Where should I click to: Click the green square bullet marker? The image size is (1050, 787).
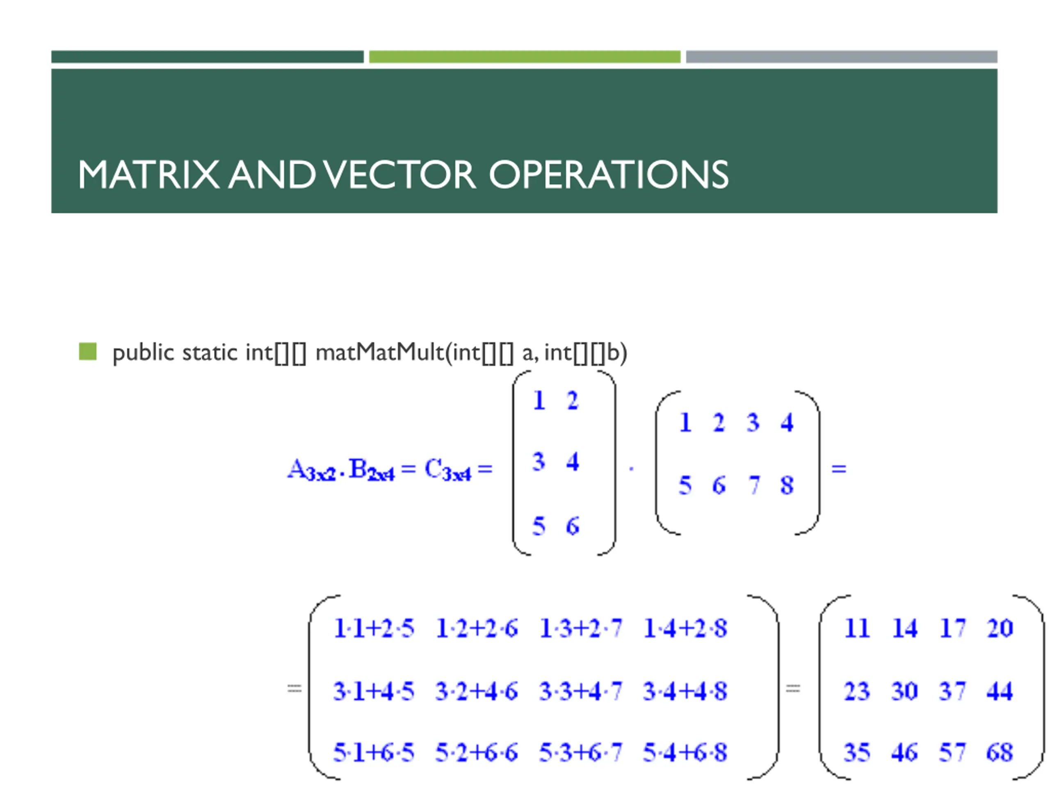tap(88, 352)
